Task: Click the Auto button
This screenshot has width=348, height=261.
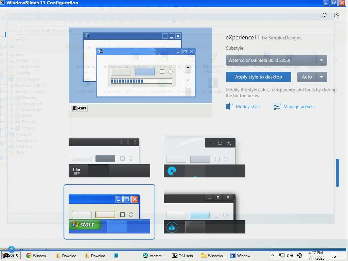Action: pyautogui.click(x=307, y=77)
